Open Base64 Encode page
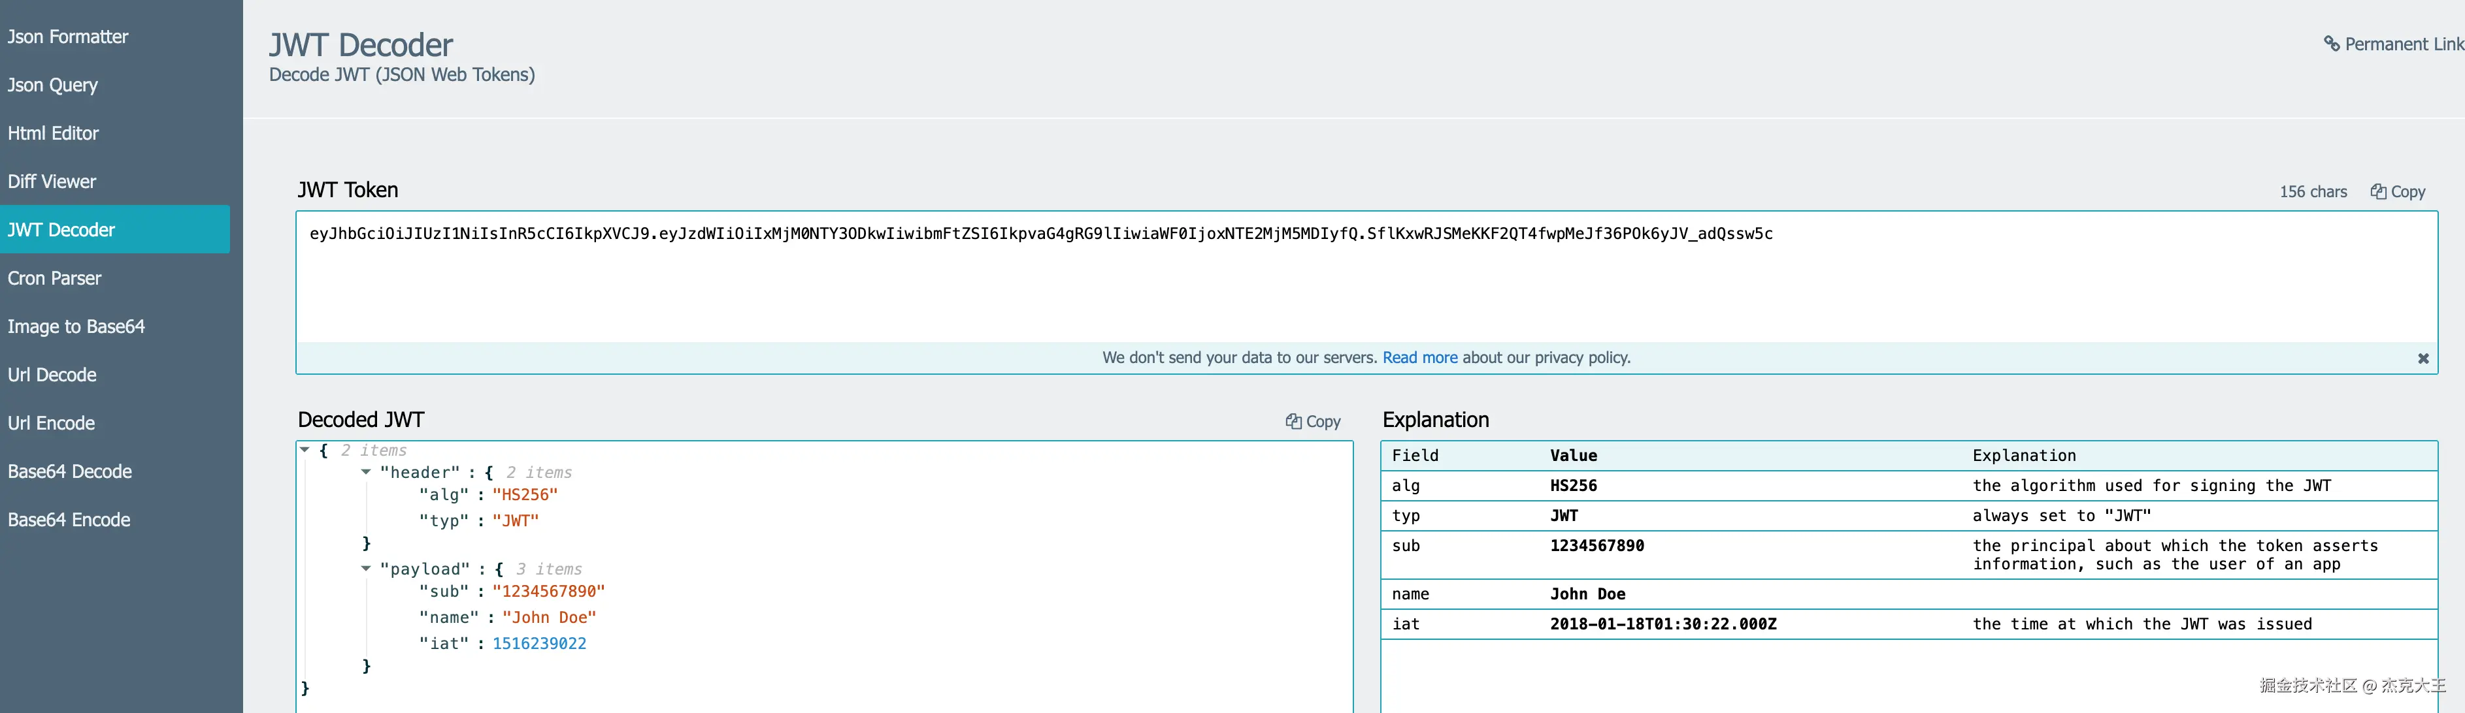 tap(69, 520)
